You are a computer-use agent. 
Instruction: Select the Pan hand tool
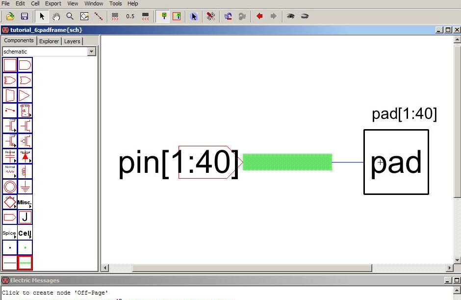pyautogui.click(x=56, y=16)
